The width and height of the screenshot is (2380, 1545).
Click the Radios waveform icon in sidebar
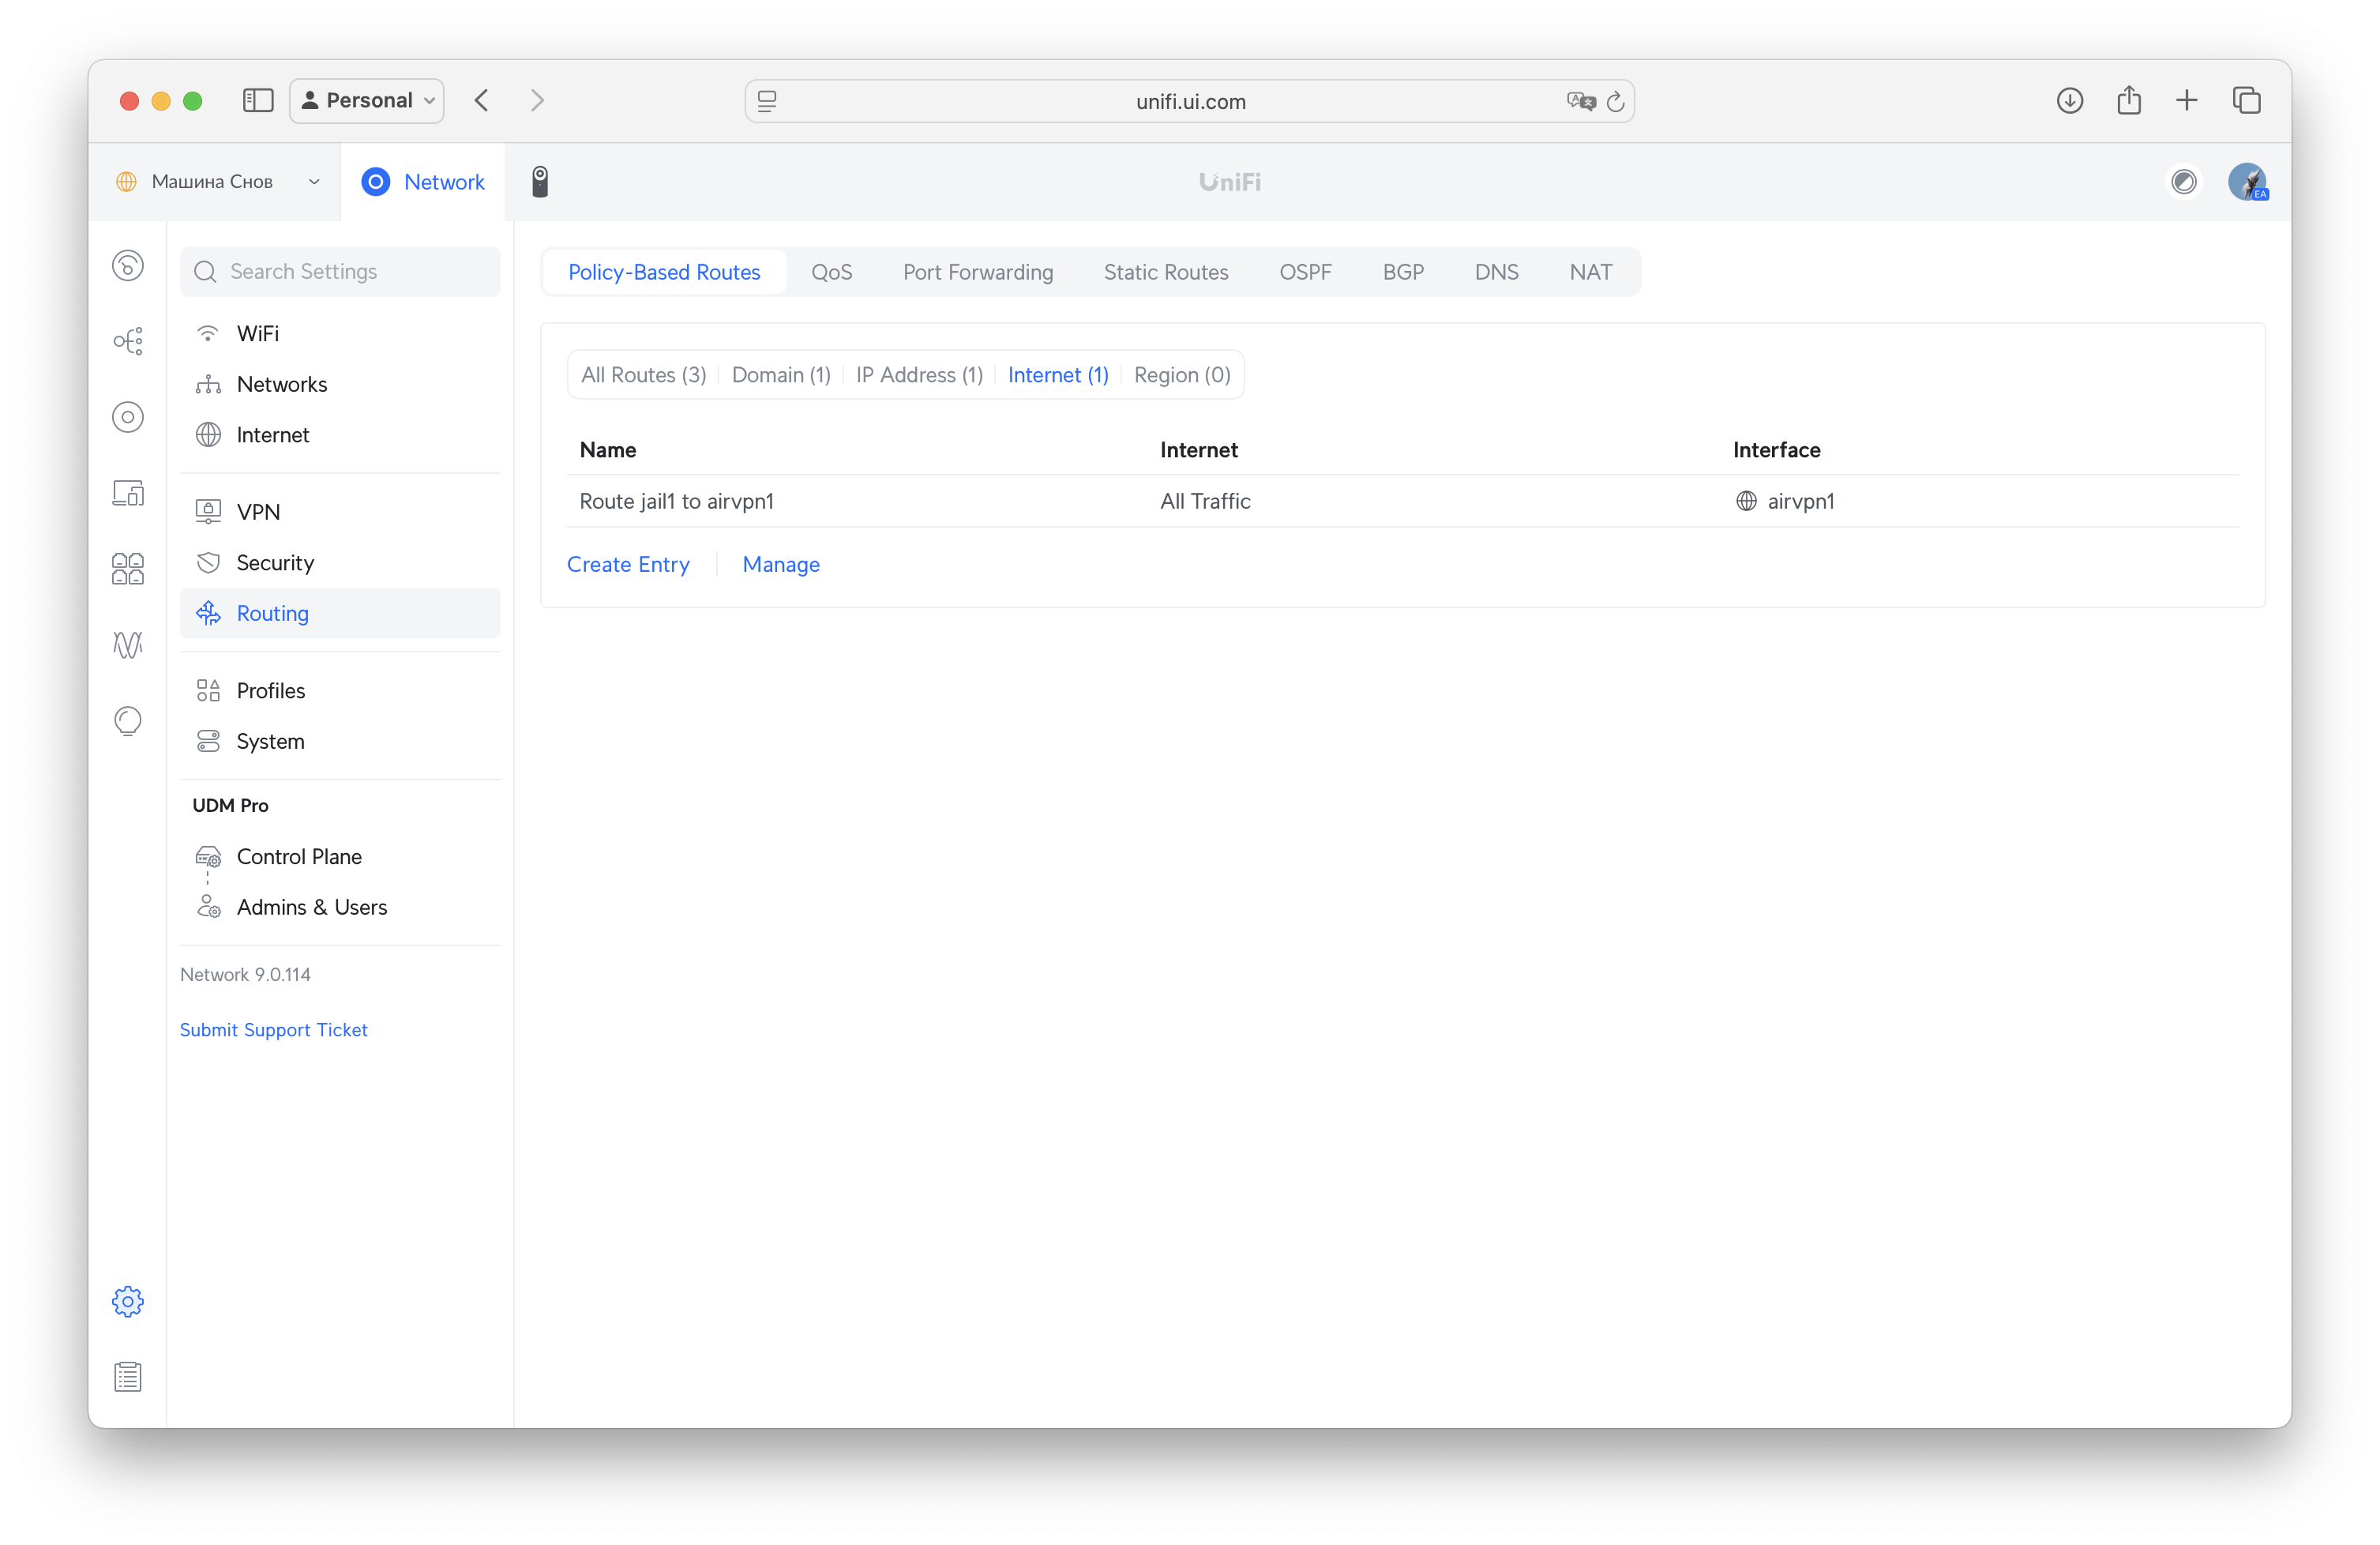click(128, 645)
